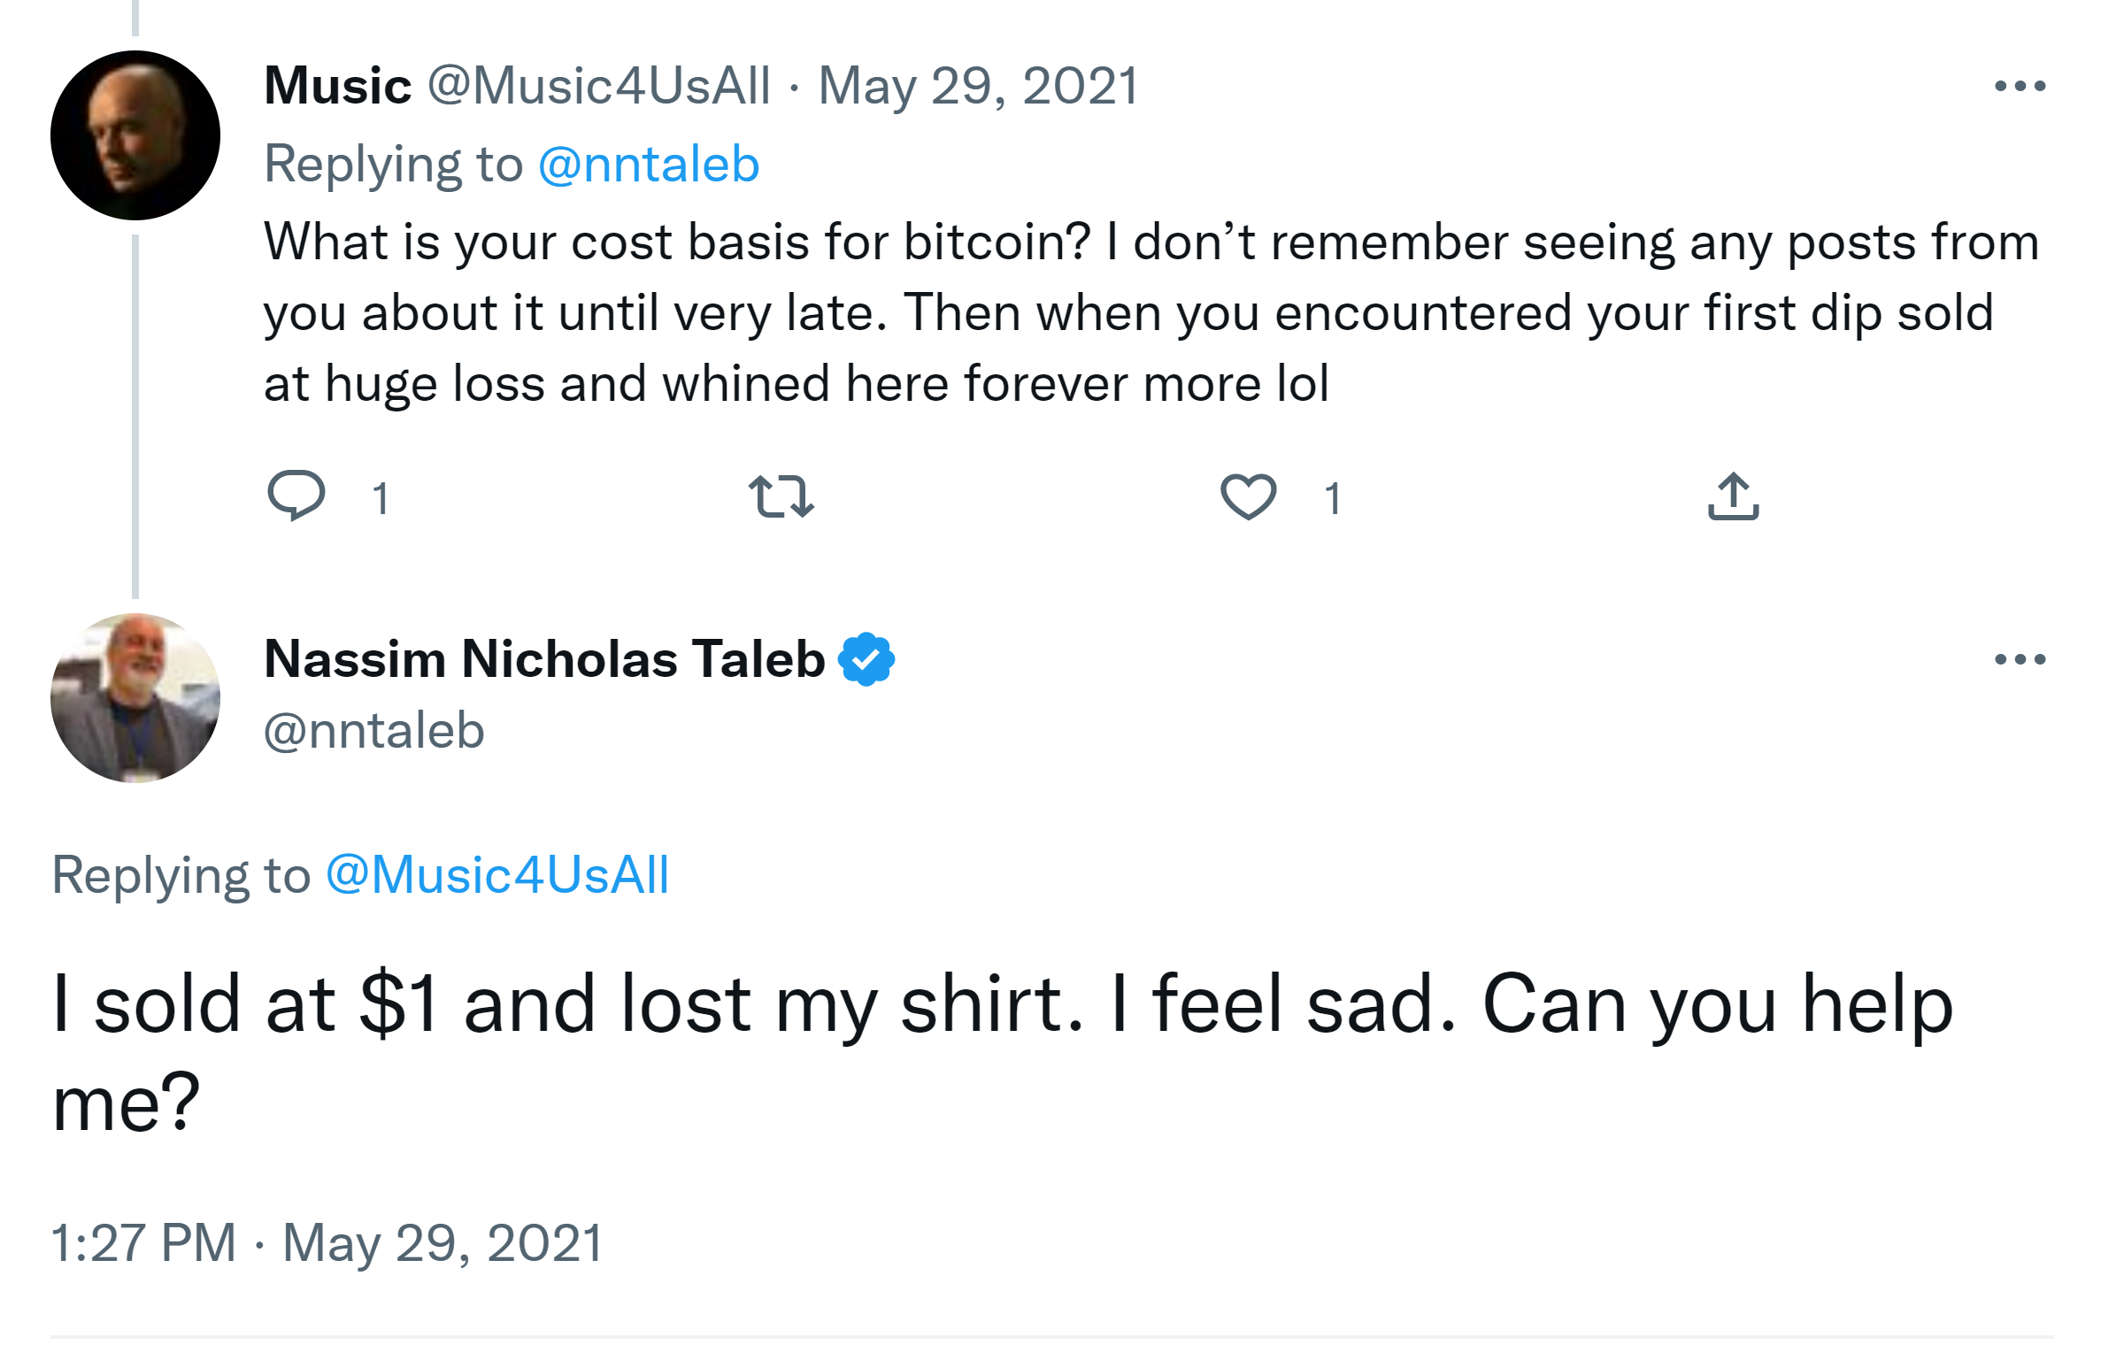Click the @Music4UsAll handle beside Music's name
Screen dimensions: 2101x1368
[x=599, y=86]
